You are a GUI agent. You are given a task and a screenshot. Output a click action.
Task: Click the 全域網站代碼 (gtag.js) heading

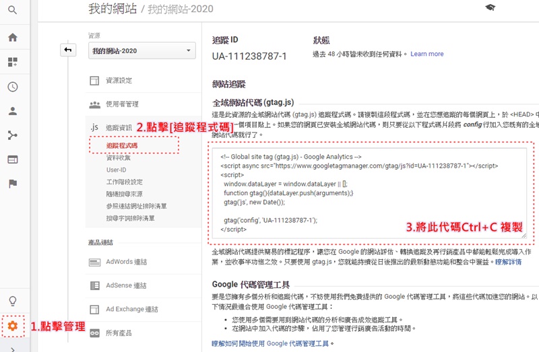[x=253, y=102]
